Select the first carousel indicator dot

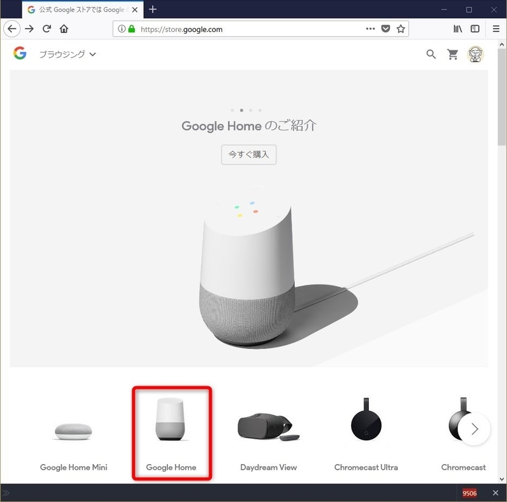coord(233,110)
